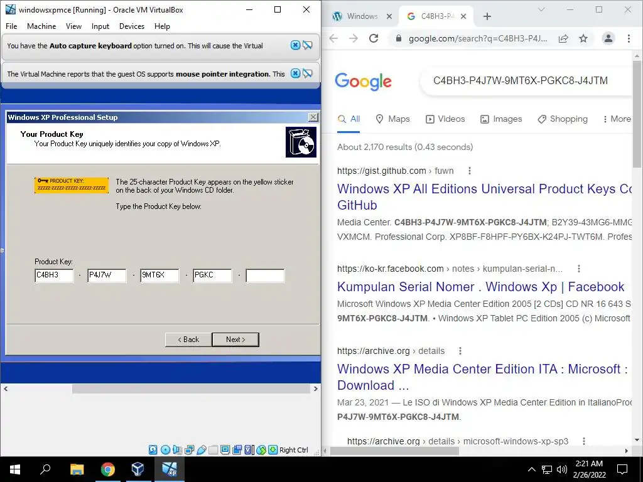
Task: Dismiss the mouse pointer integration notification
Action: point(295,73)
